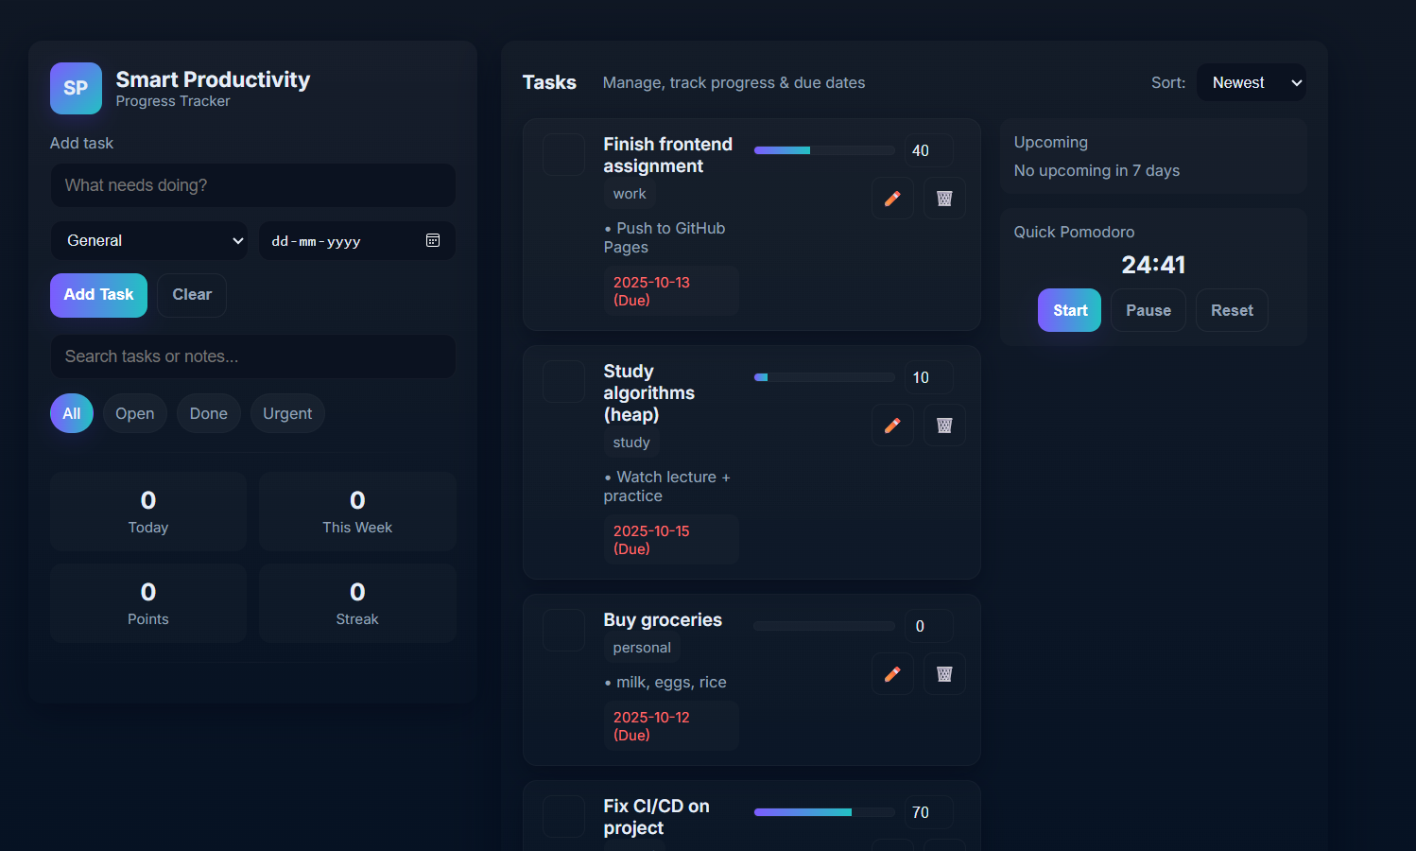The width and height of the screenshot is (1416, 851).
Task: Click progress value 0 for Buy groceries
Action: 928,626
